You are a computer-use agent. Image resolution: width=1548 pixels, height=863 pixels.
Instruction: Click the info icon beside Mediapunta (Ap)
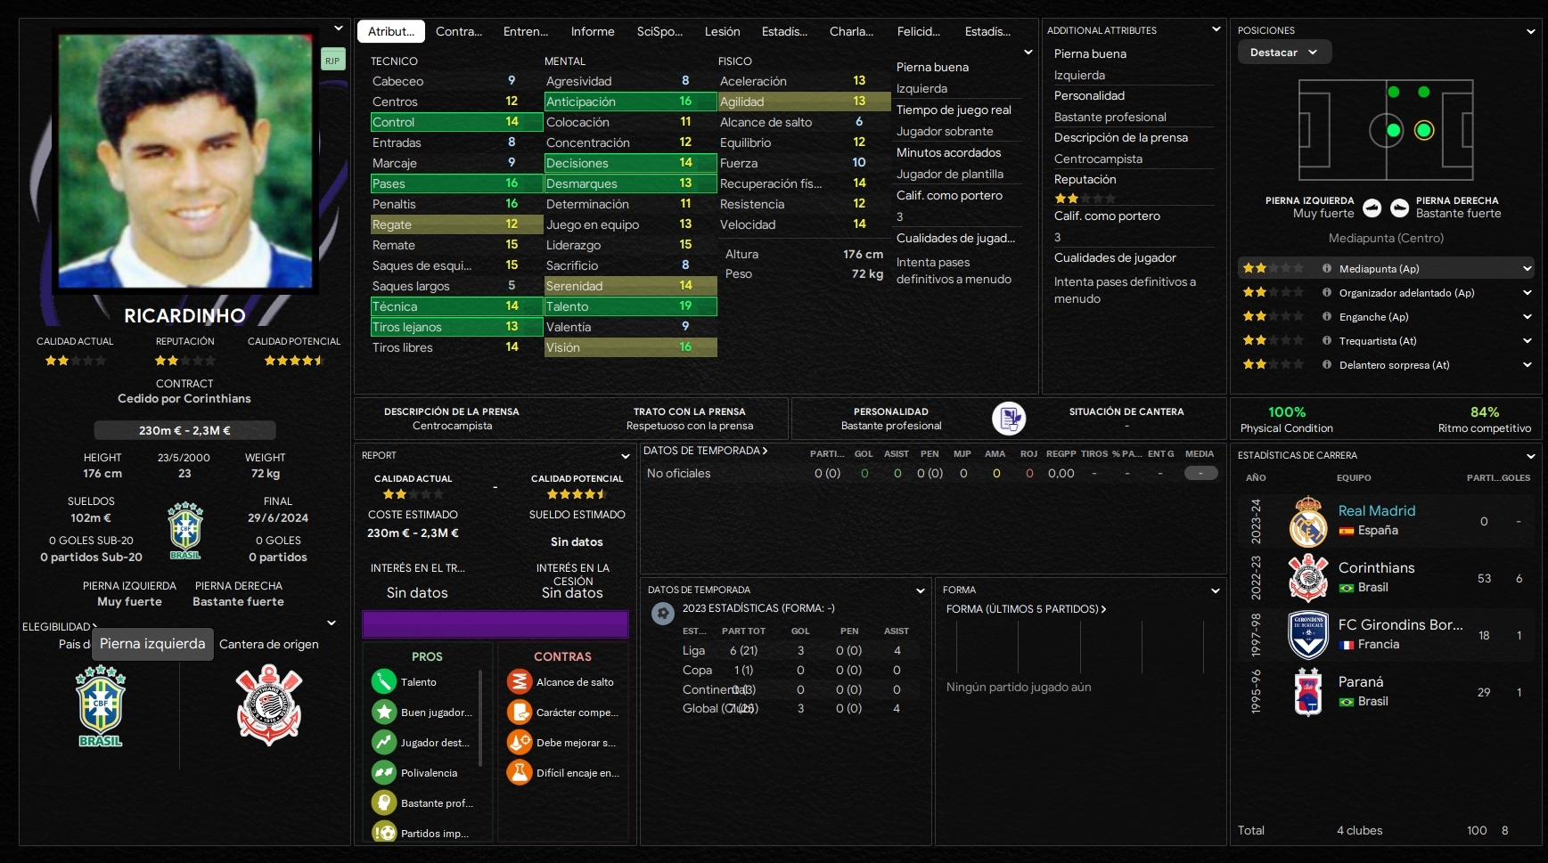pyautogui.click(x=1327, y=268)
